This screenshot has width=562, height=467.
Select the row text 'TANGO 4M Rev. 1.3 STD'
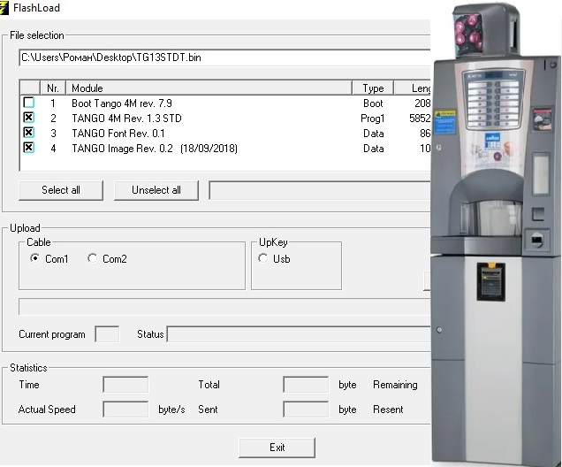click(x=126, y=119)
